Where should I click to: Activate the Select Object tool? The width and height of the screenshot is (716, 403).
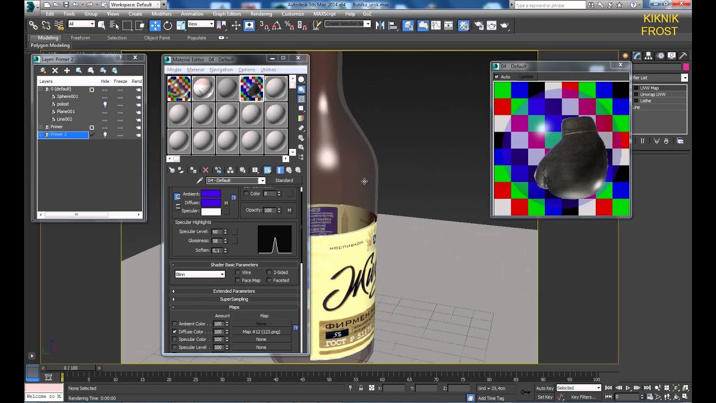pos(101,25)
